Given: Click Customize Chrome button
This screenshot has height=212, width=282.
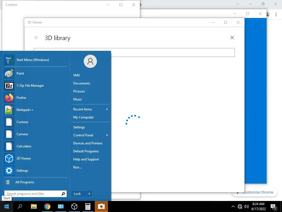Looking at the screenshot, I should click(x=255, y=192).
